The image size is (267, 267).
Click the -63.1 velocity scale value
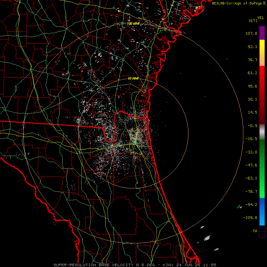(x=251, y=178)
